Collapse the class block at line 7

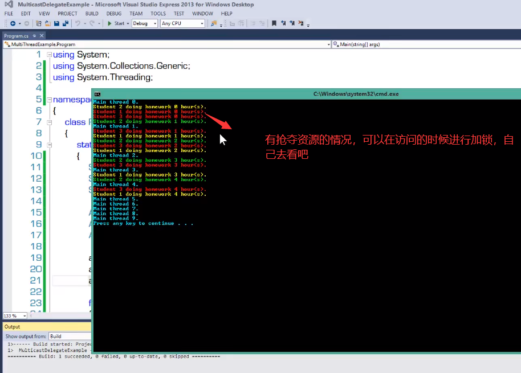coord(49,122)
